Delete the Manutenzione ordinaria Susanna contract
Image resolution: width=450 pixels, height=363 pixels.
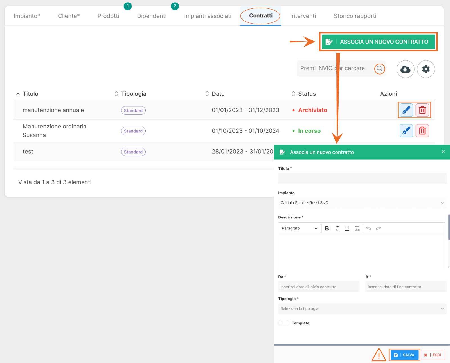pyautogui.click(x=422, y=131)
